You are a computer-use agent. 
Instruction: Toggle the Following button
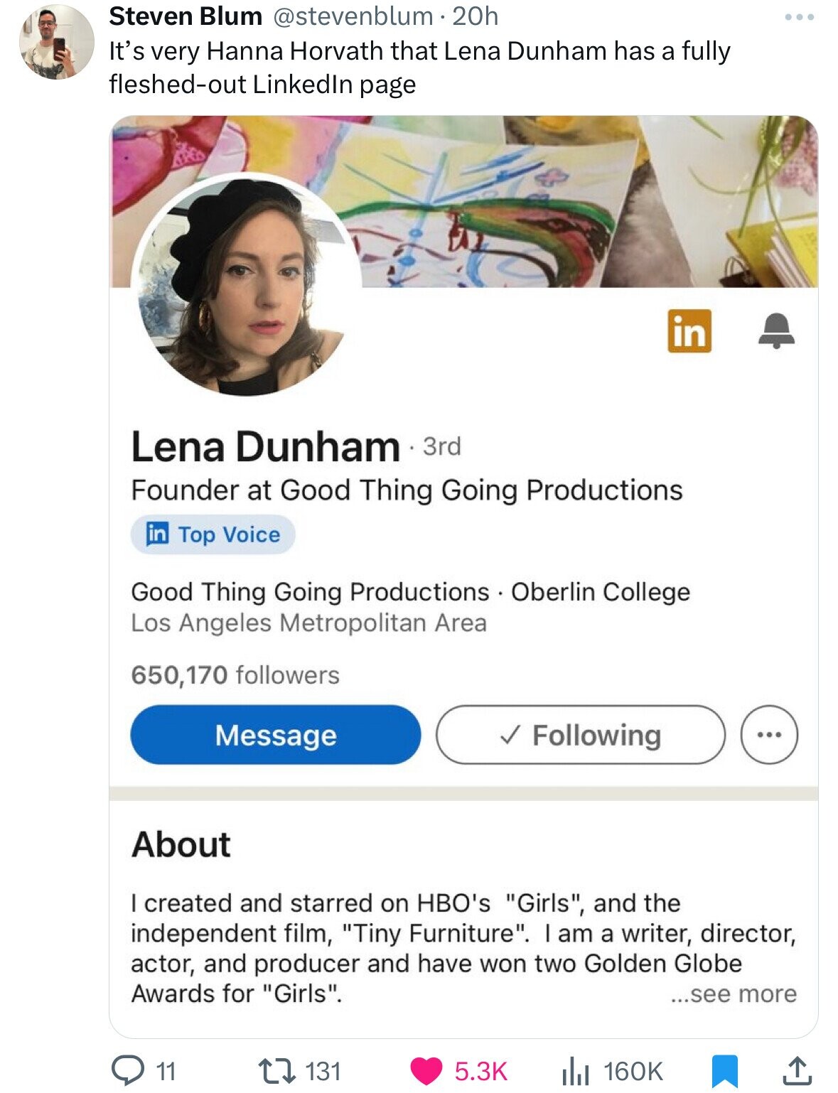(x=581, y=735)
